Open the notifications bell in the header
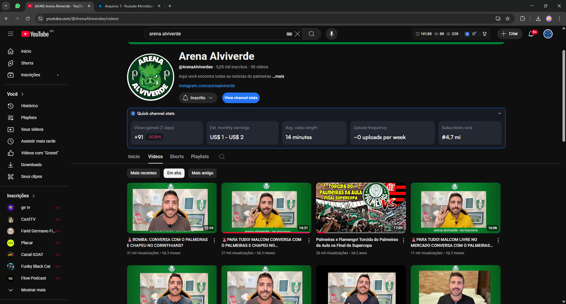Viewport: 566px width, 304px height. [x=531, y=34]
